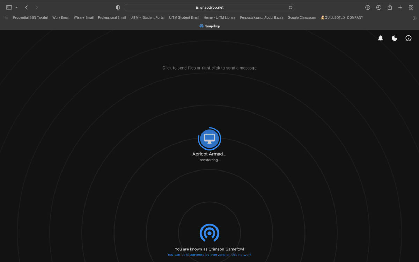Image resolution: width=419 pixels, height=262 pixels.
Task: Click the privacy shield icon
Action: click(118, 7)
